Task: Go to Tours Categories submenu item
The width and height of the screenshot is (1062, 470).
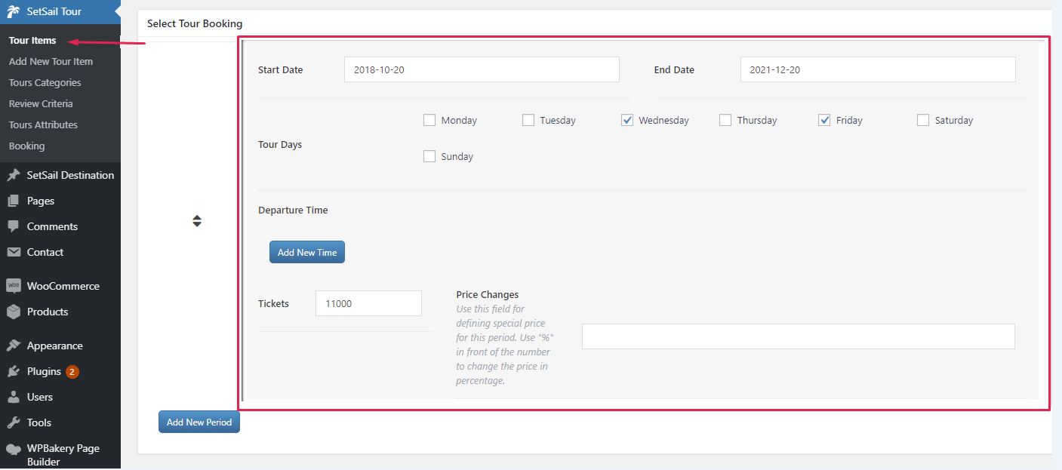Action: click(45, 82)
